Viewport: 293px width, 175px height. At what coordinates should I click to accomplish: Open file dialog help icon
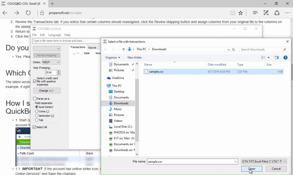pos(285,58)
